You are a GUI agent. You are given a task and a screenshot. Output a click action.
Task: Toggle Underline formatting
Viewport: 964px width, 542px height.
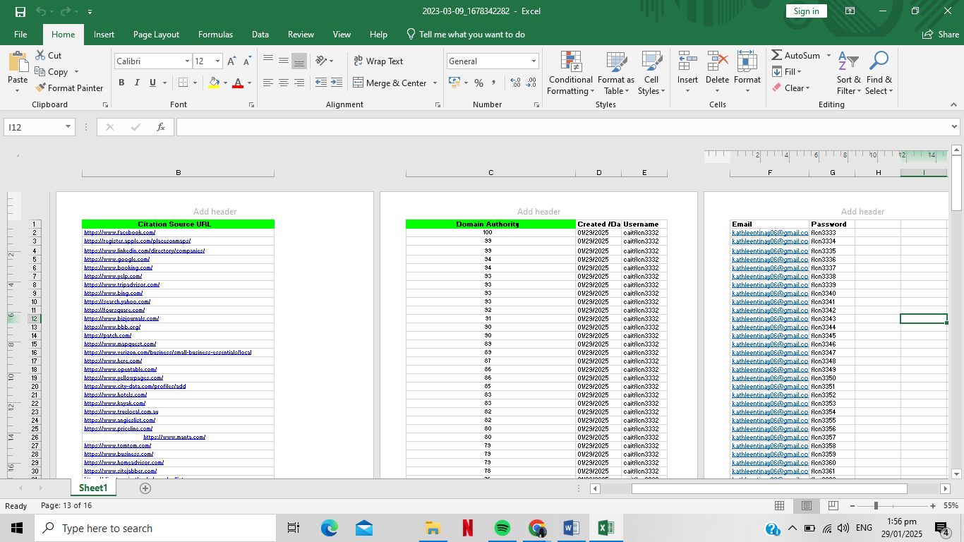152,83
